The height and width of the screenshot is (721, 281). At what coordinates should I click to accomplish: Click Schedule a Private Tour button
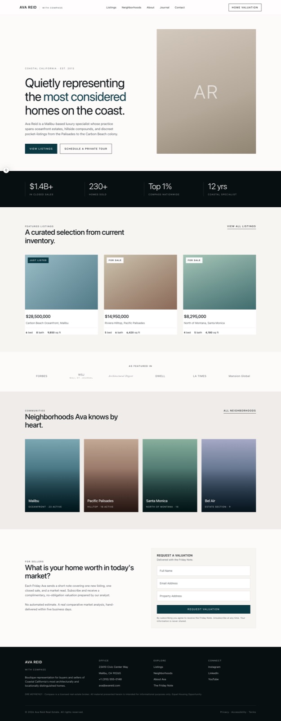click(x=86, y=149)
